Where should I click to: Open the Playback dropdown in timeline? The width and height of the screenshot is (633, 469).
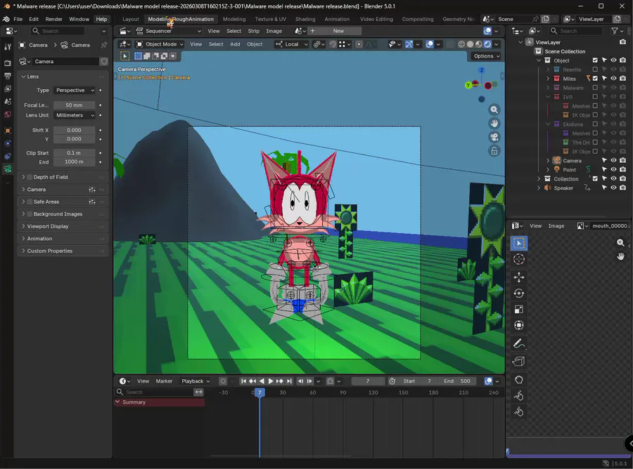click(196, 381)
